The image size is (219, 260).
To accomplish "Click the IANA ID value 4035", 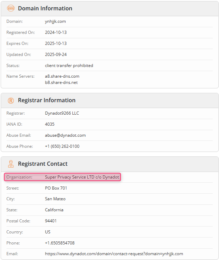I will (x=50, y=124).
